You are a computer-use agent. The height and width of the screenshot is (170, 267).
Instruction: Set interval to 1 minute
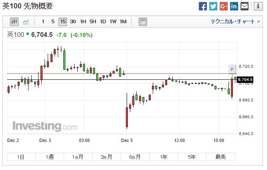pyautogui.click(x=43, y=22)
